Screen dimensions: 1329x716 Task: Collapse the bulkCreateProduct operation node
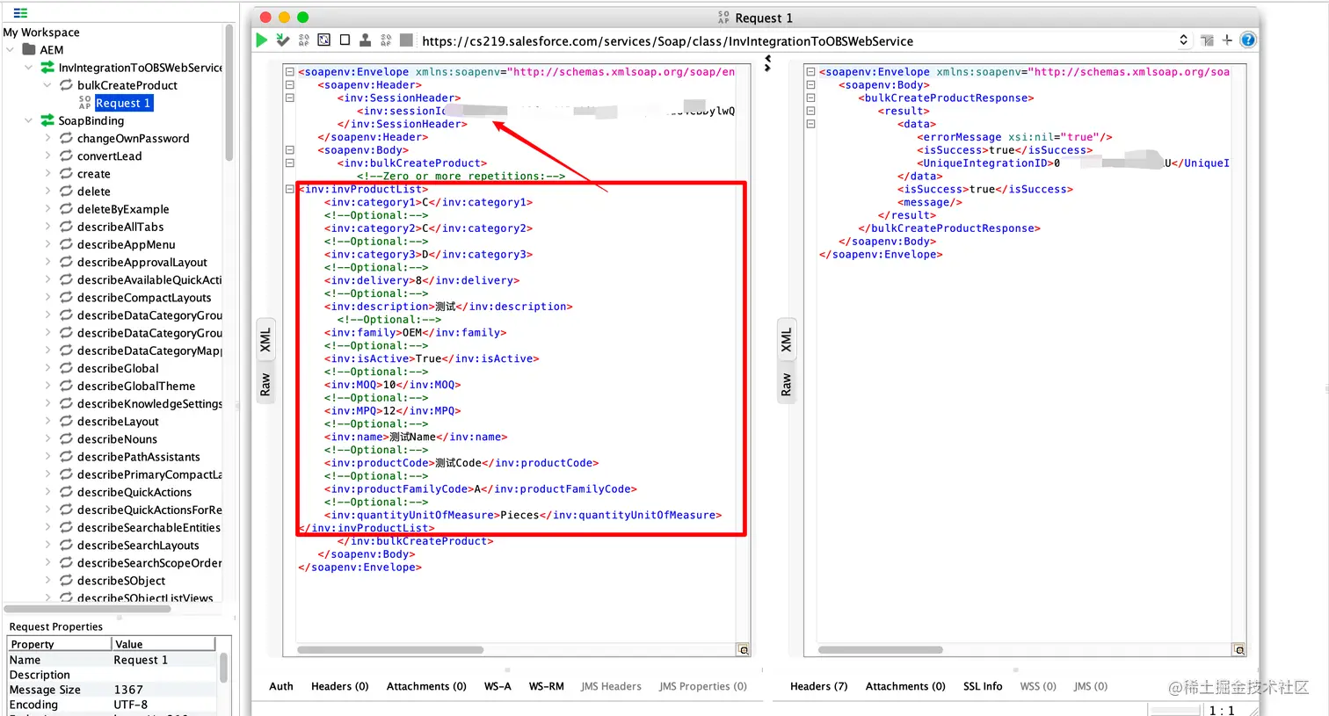coord(47,85)
